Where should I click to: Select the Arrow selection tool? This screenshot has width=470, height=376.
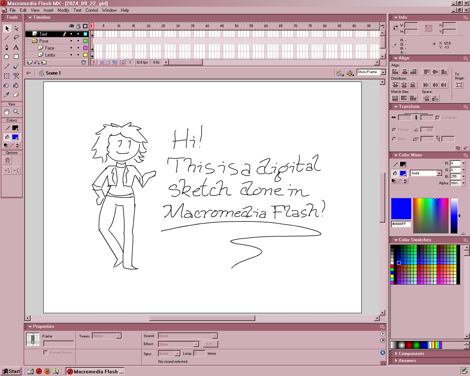click(7, 28)
